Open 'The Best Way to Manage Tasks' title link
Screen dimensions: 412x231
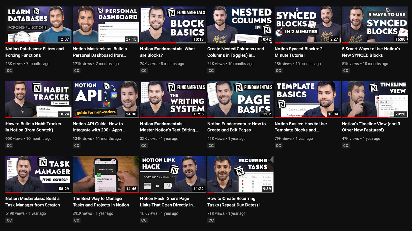click(x=101, y=202)
